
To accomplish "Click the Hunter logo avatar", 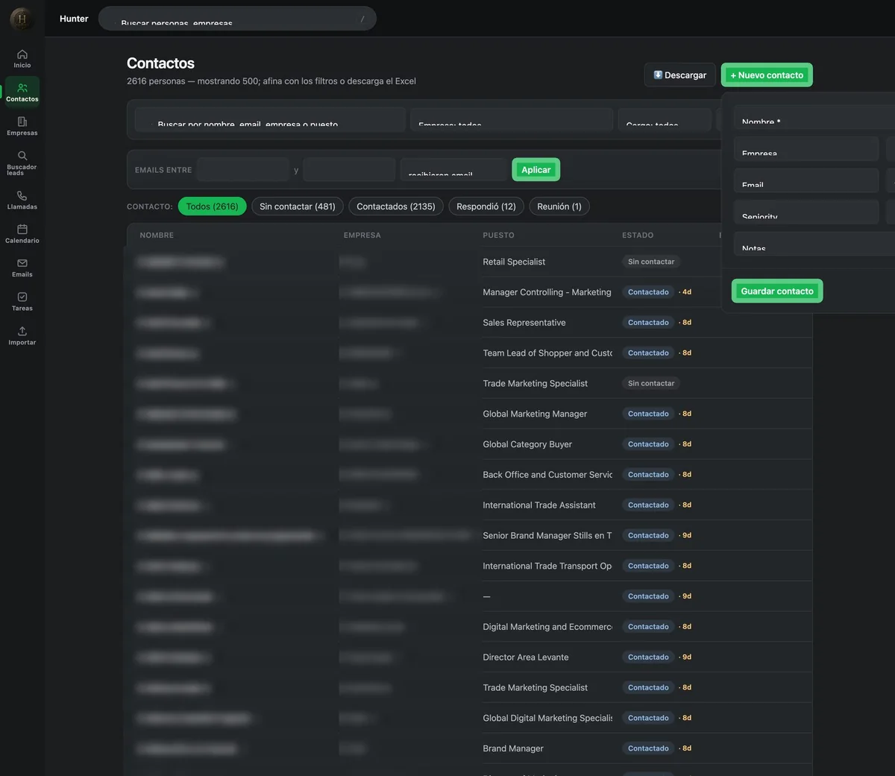I will [22, 19].
